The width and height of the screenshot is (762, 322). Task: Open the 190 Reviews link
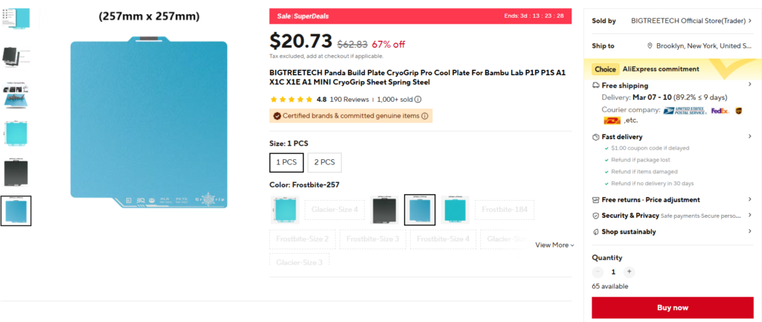350,100
